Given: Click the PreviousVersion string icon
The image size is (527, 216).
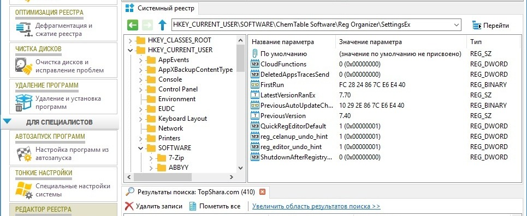Looking at the screenshot, I should pyautogui.click(x=254, y=116).
